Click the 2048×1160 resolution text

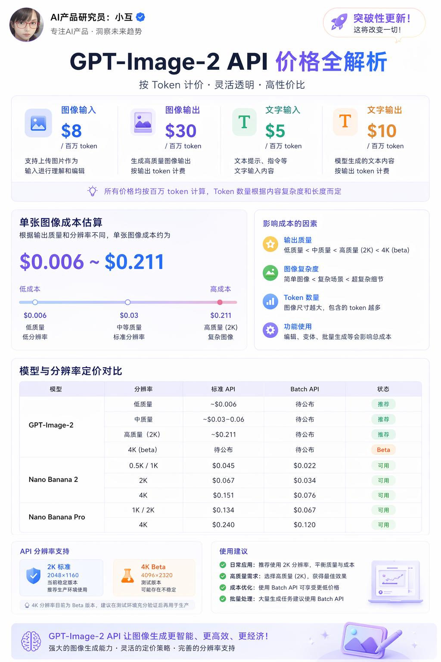click(x=63, y=575)
